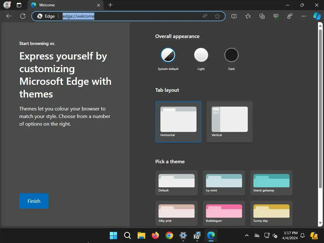Screen dimensions: 324x243
Task: Click the "Tab layout" heading
Action: pos(167,90)
